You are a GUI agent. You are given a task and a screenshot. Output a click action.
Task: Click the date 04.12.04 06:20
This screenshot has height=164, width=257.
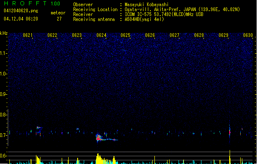click(x=21, y=19)
